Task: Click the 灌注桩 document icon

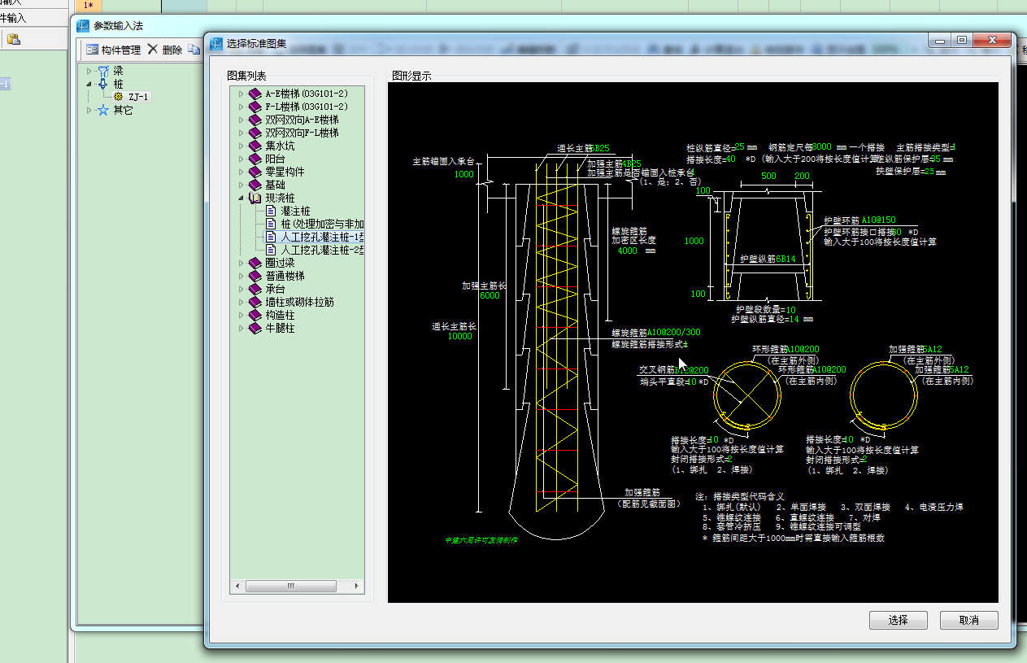Action: click(x=271, y=211)
